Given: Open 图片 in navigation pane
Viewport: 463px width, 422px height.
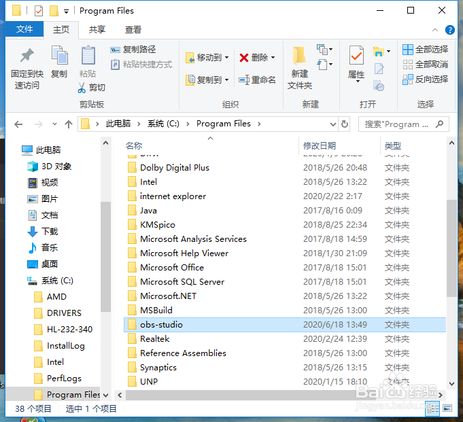Looking at the screenshot, I should click(43, 199).
